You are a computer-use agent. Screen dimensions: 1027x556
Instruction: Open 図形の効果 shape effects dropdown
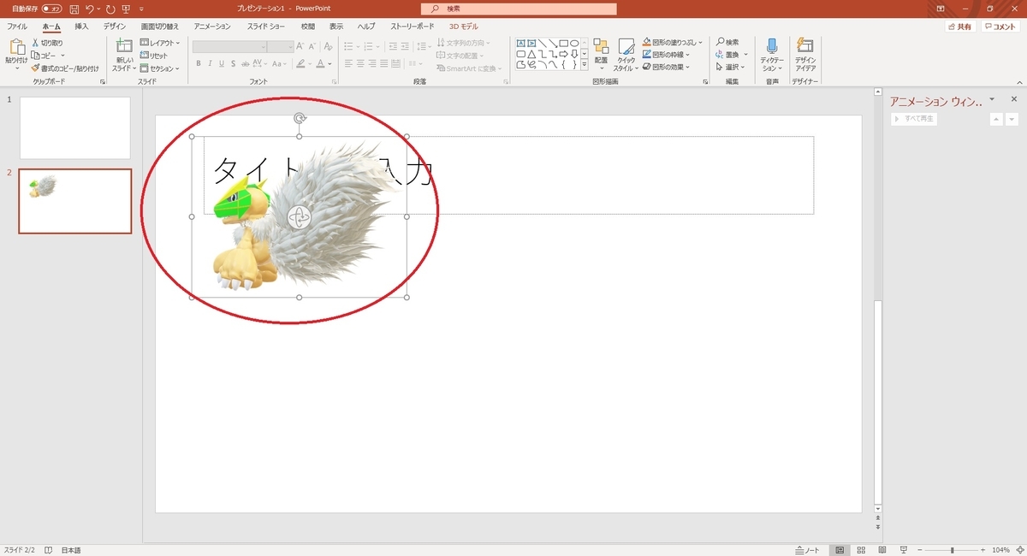point(667,66)
